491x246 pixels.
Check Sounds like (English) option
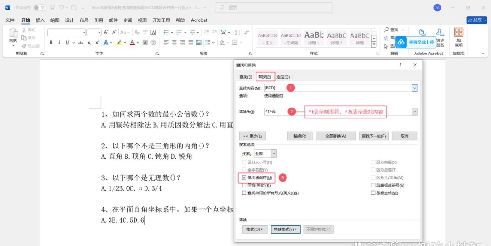pyautogui.click(x=244, y=185)
